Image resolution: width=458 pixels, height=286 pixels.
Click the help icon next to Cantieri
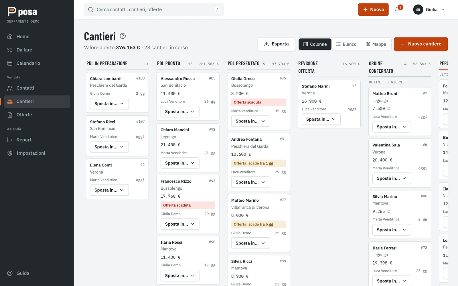[x=123, y=36]
